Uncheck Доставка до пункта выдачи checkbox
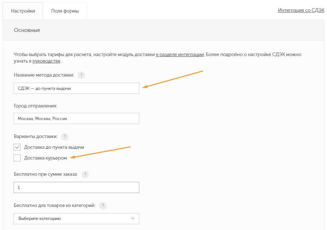Image resolution: width=327 pixels, height=230 pixels. [17, 147]
